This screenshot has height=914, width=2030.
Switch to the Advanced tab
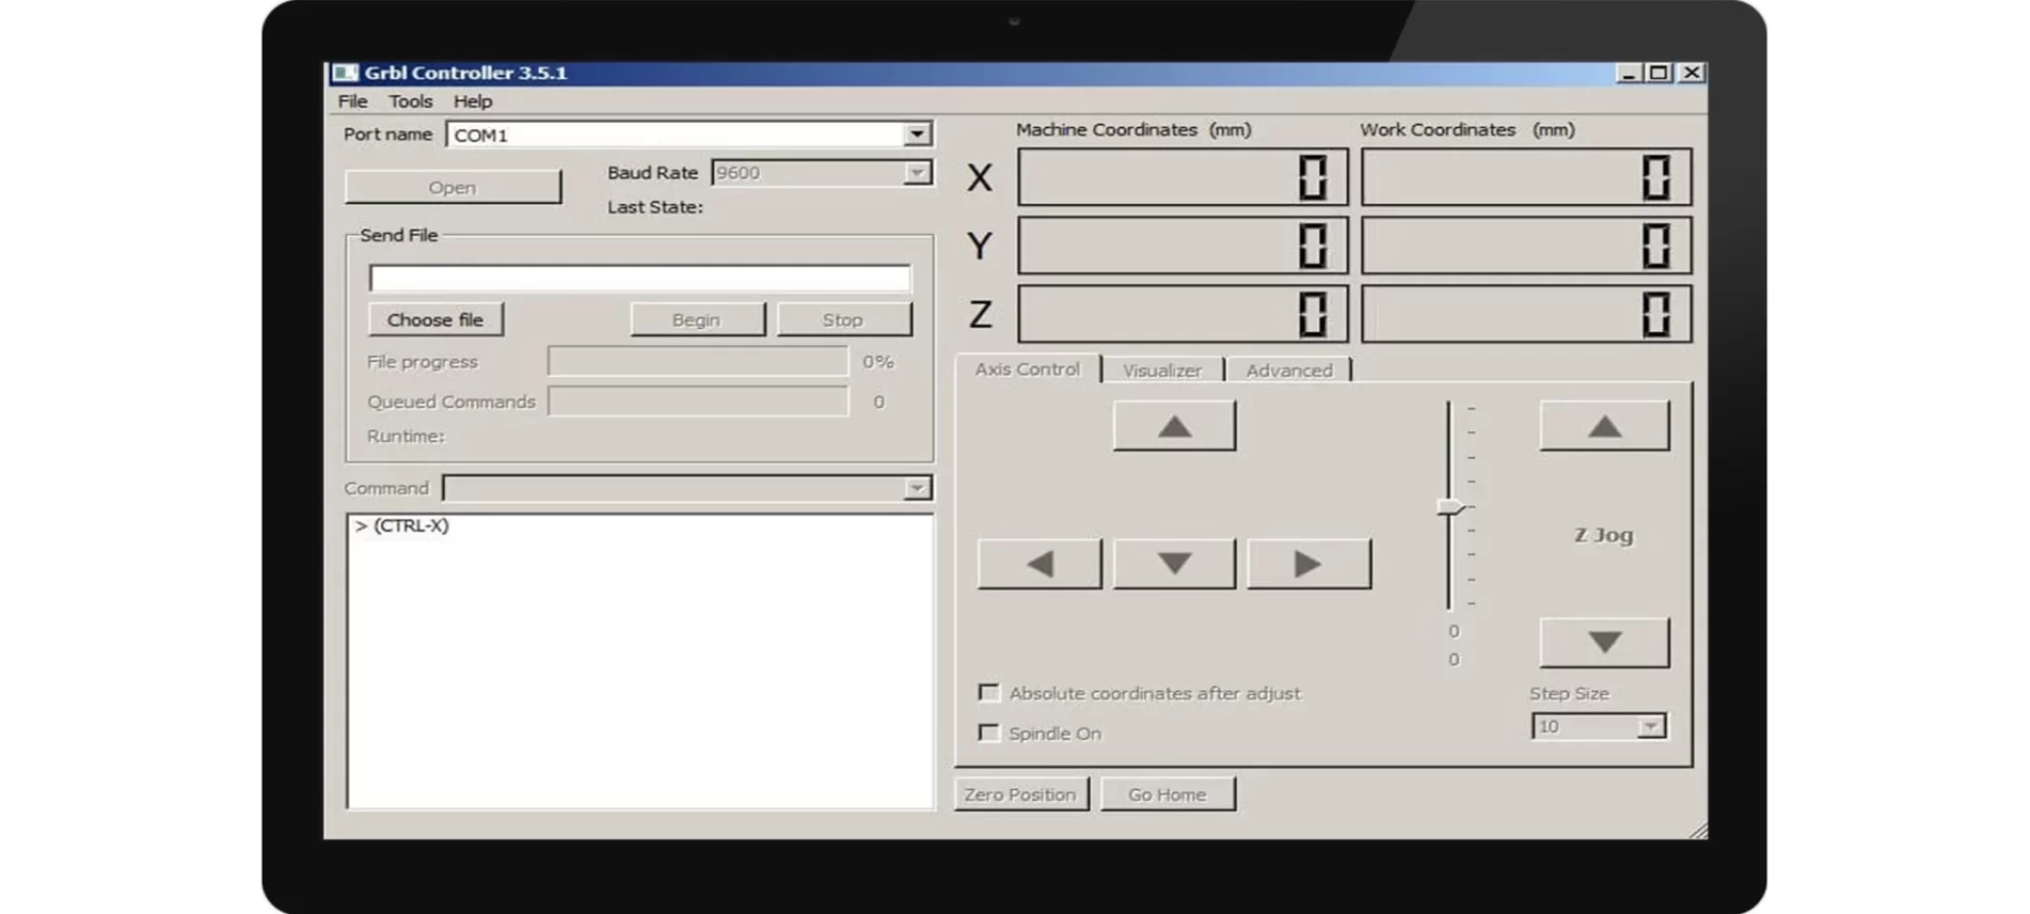point(1289,370)
